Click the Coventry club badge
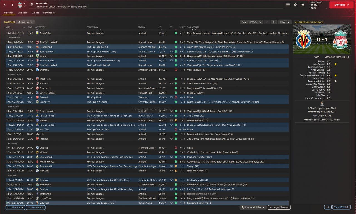The width and height of the screenshot is (356, 214). 37,102
